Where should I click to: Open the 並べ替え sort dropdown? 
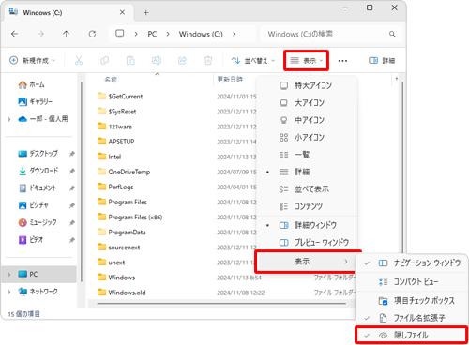[253, 61]
